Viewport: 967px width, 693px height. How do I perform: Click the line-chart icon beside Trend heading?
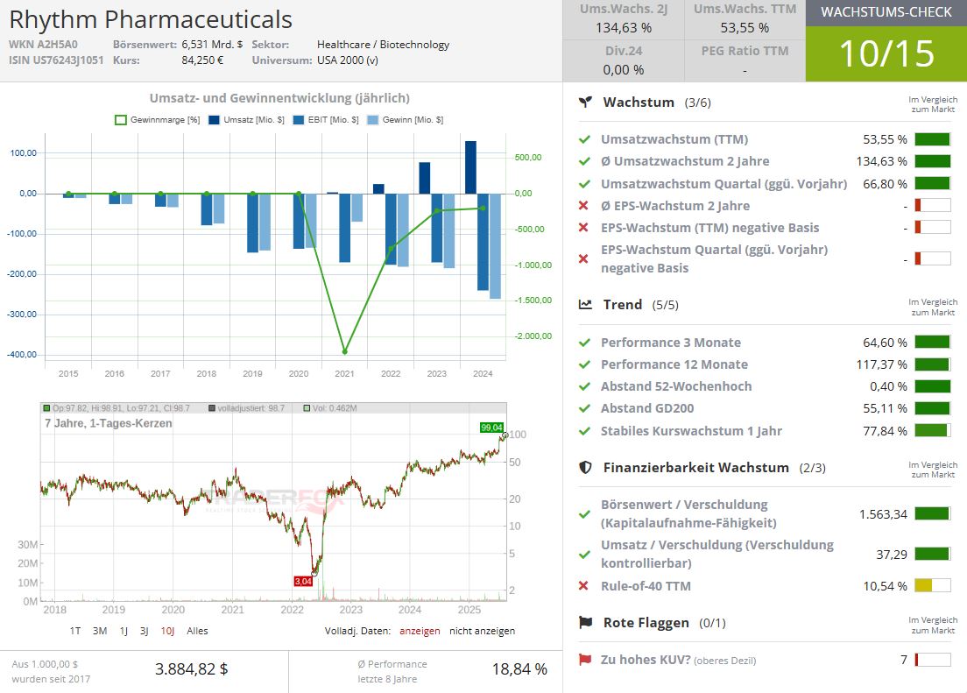pyautogui.click(x=585, y=304)
